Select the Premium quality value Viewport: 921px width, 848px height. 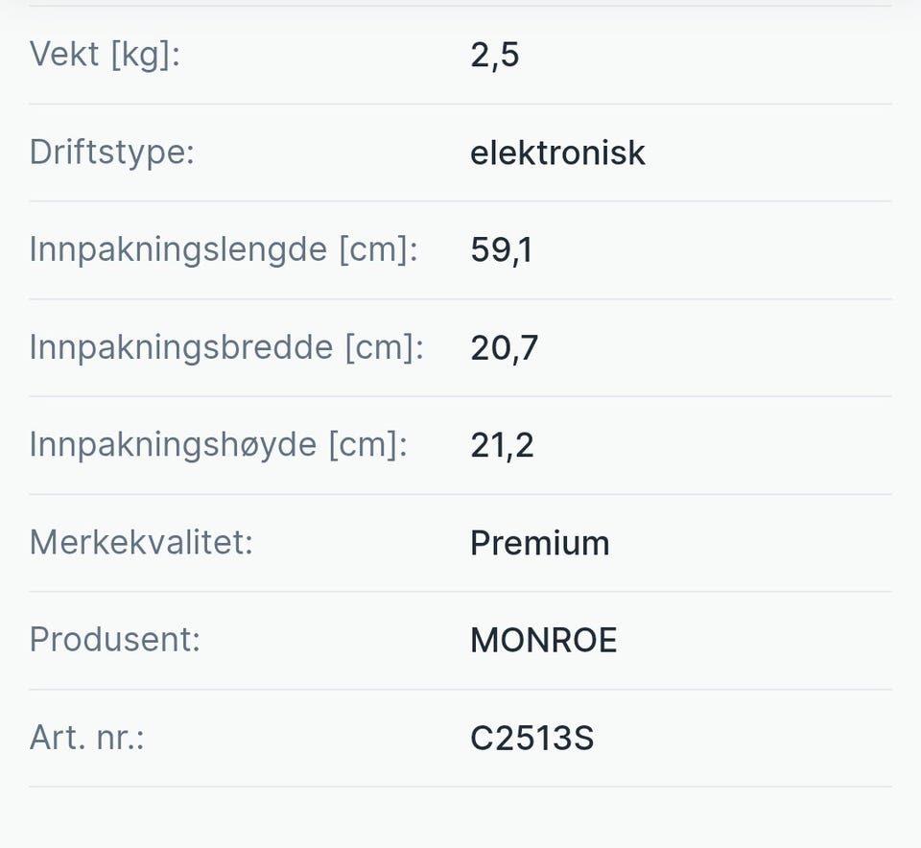(539, 543)
